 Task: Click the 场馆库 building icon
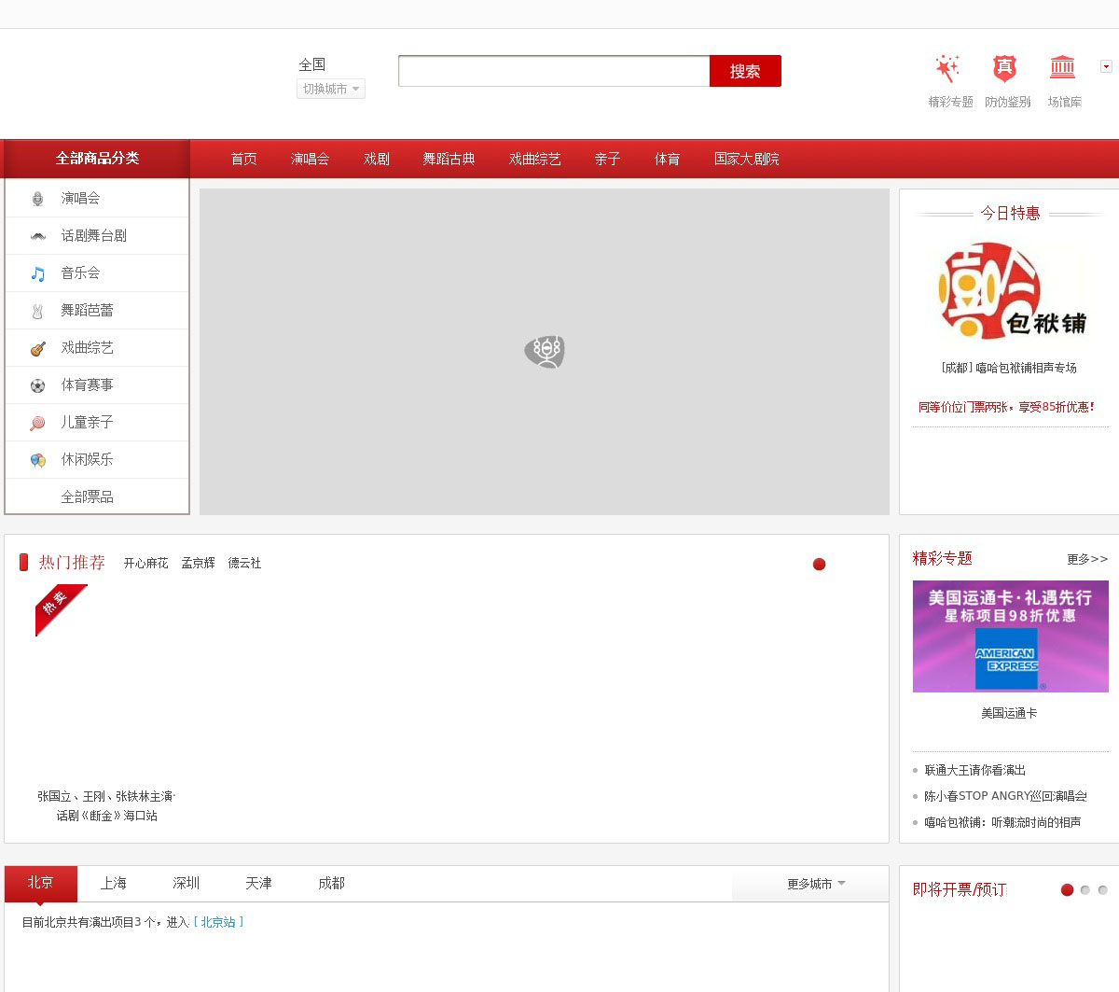(1062, 68)
